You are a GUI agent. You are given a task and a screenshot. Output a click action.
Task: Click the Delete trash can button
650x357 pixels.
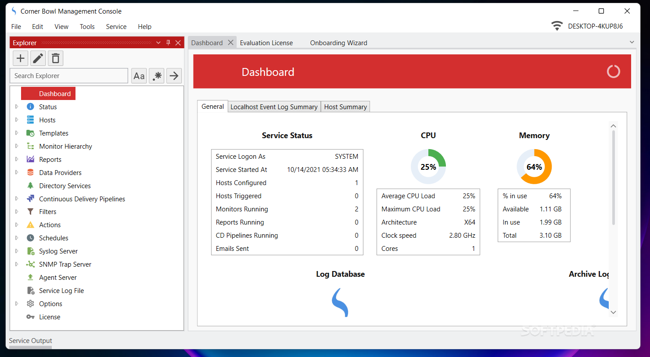pyautogui.click(x=56, y=58)
